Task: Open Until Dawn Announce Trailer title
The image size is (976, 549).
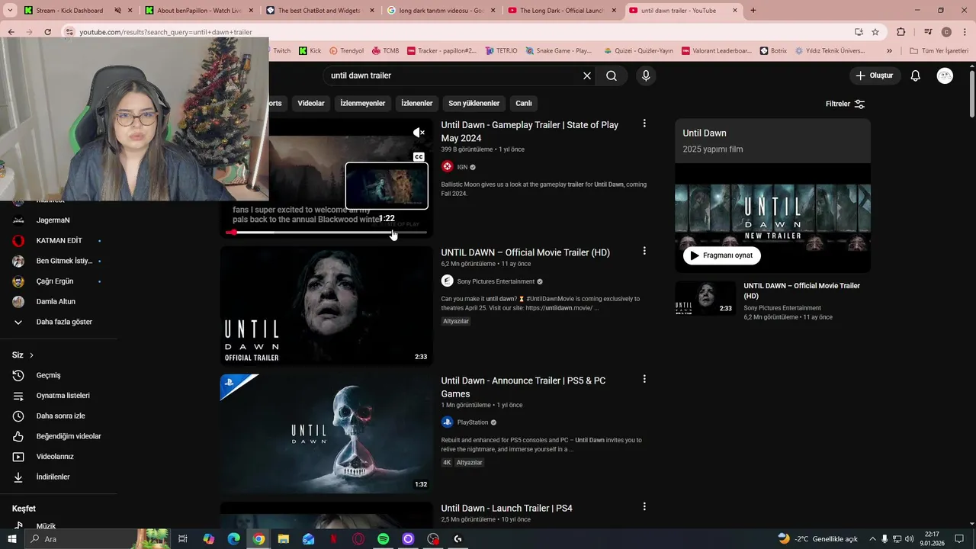Action: 523,387
